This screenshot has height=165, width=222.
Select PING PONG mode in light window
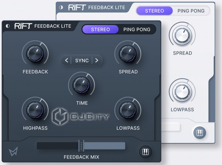point(191,11)
